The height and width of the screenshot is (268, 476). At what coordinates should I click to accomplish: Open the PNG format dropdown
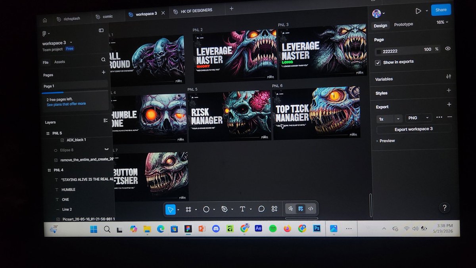[x=418, y=118]
